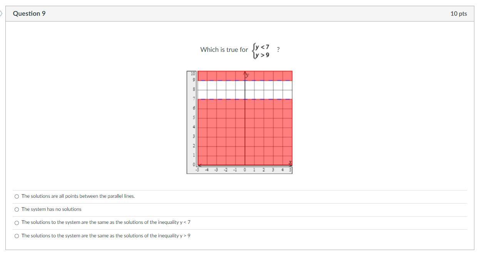This screenshot has height=255, width=479.
Task: Click the y-axis arrow at top of graph
Action: 245,73
